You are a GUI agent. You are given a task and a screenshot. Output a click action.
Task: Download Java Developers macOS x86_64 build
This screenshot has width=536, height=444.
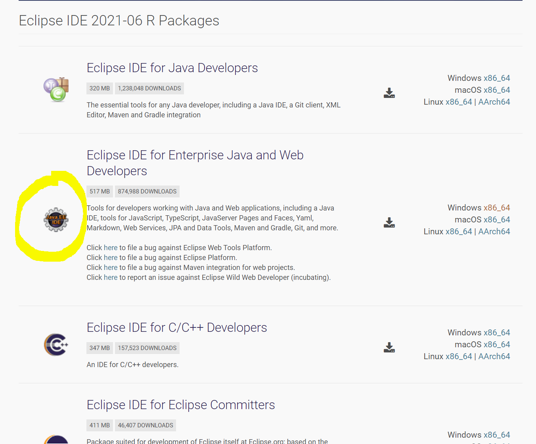pyautogui.click(x=497, y=90)
